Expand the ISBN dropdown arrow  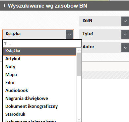125,21
